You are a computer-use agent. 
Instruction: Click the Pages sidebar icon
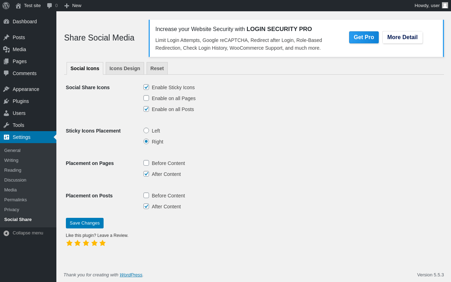[x=6, y=61]
